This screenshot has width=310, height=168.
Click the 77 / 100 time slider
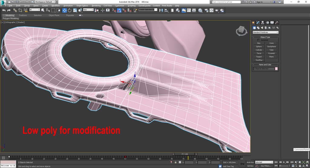[185, 154]
